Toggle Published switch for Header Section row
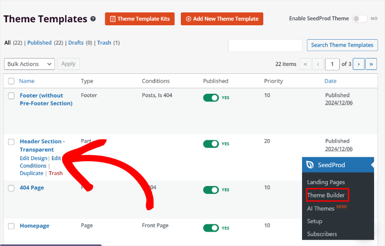This screenshot has width=385, height=246. pyautogui.click(x=211, y=144)
